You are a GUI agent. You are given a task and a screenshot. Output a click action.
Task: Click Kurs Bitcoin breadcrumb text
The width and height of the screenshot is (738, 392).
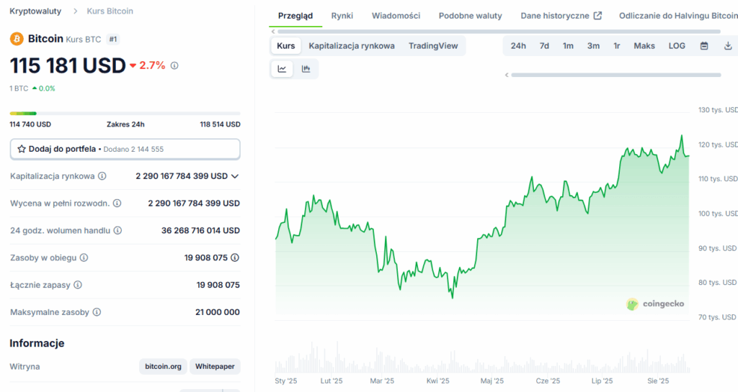110,12
